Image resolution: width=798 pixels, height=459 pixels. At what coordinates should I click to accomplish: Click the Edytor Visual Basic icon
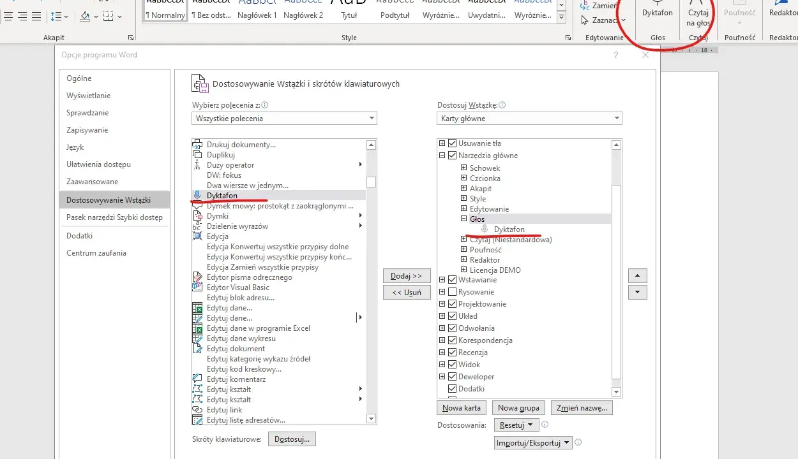[x=197, y=288]
